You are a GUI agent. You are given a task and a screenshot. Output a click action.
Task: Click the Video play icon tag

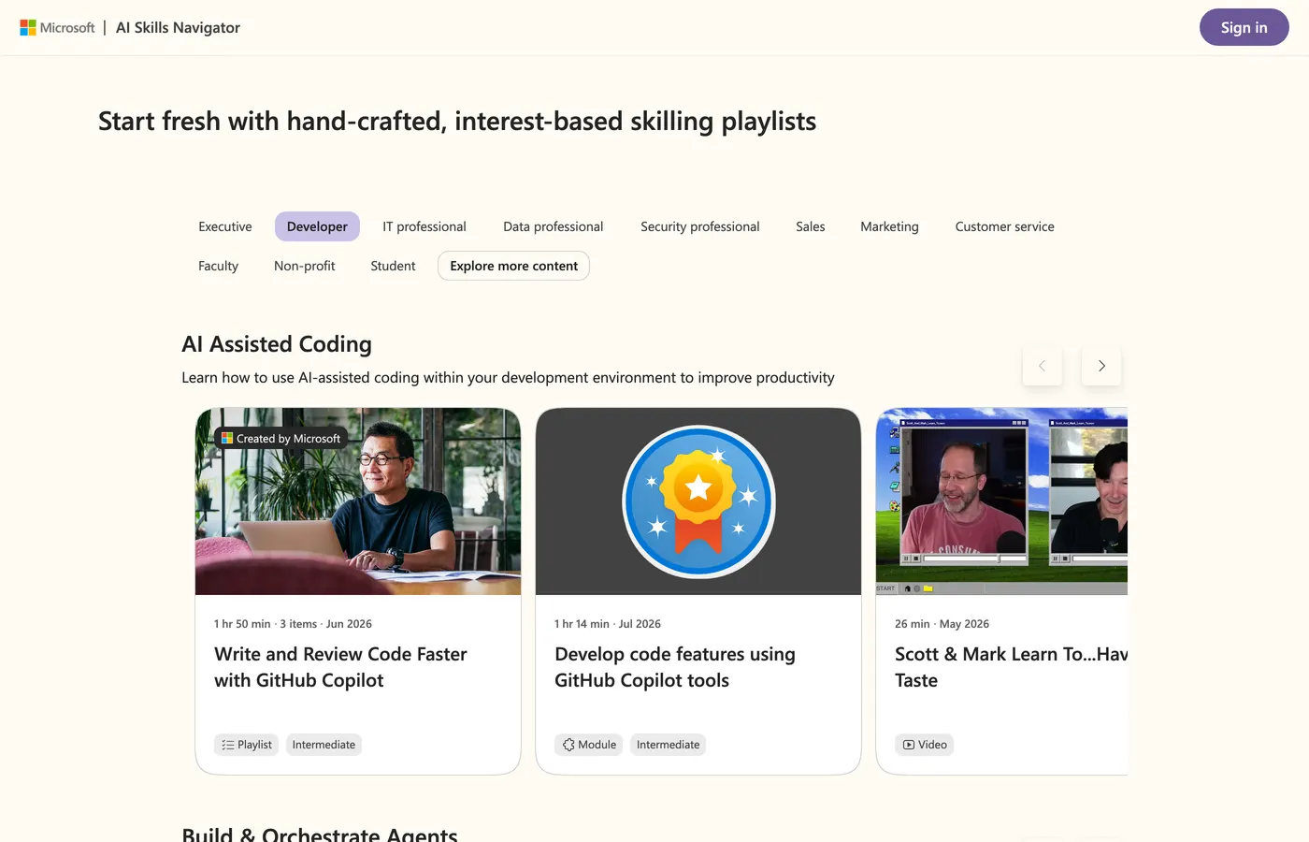[925, 745]
